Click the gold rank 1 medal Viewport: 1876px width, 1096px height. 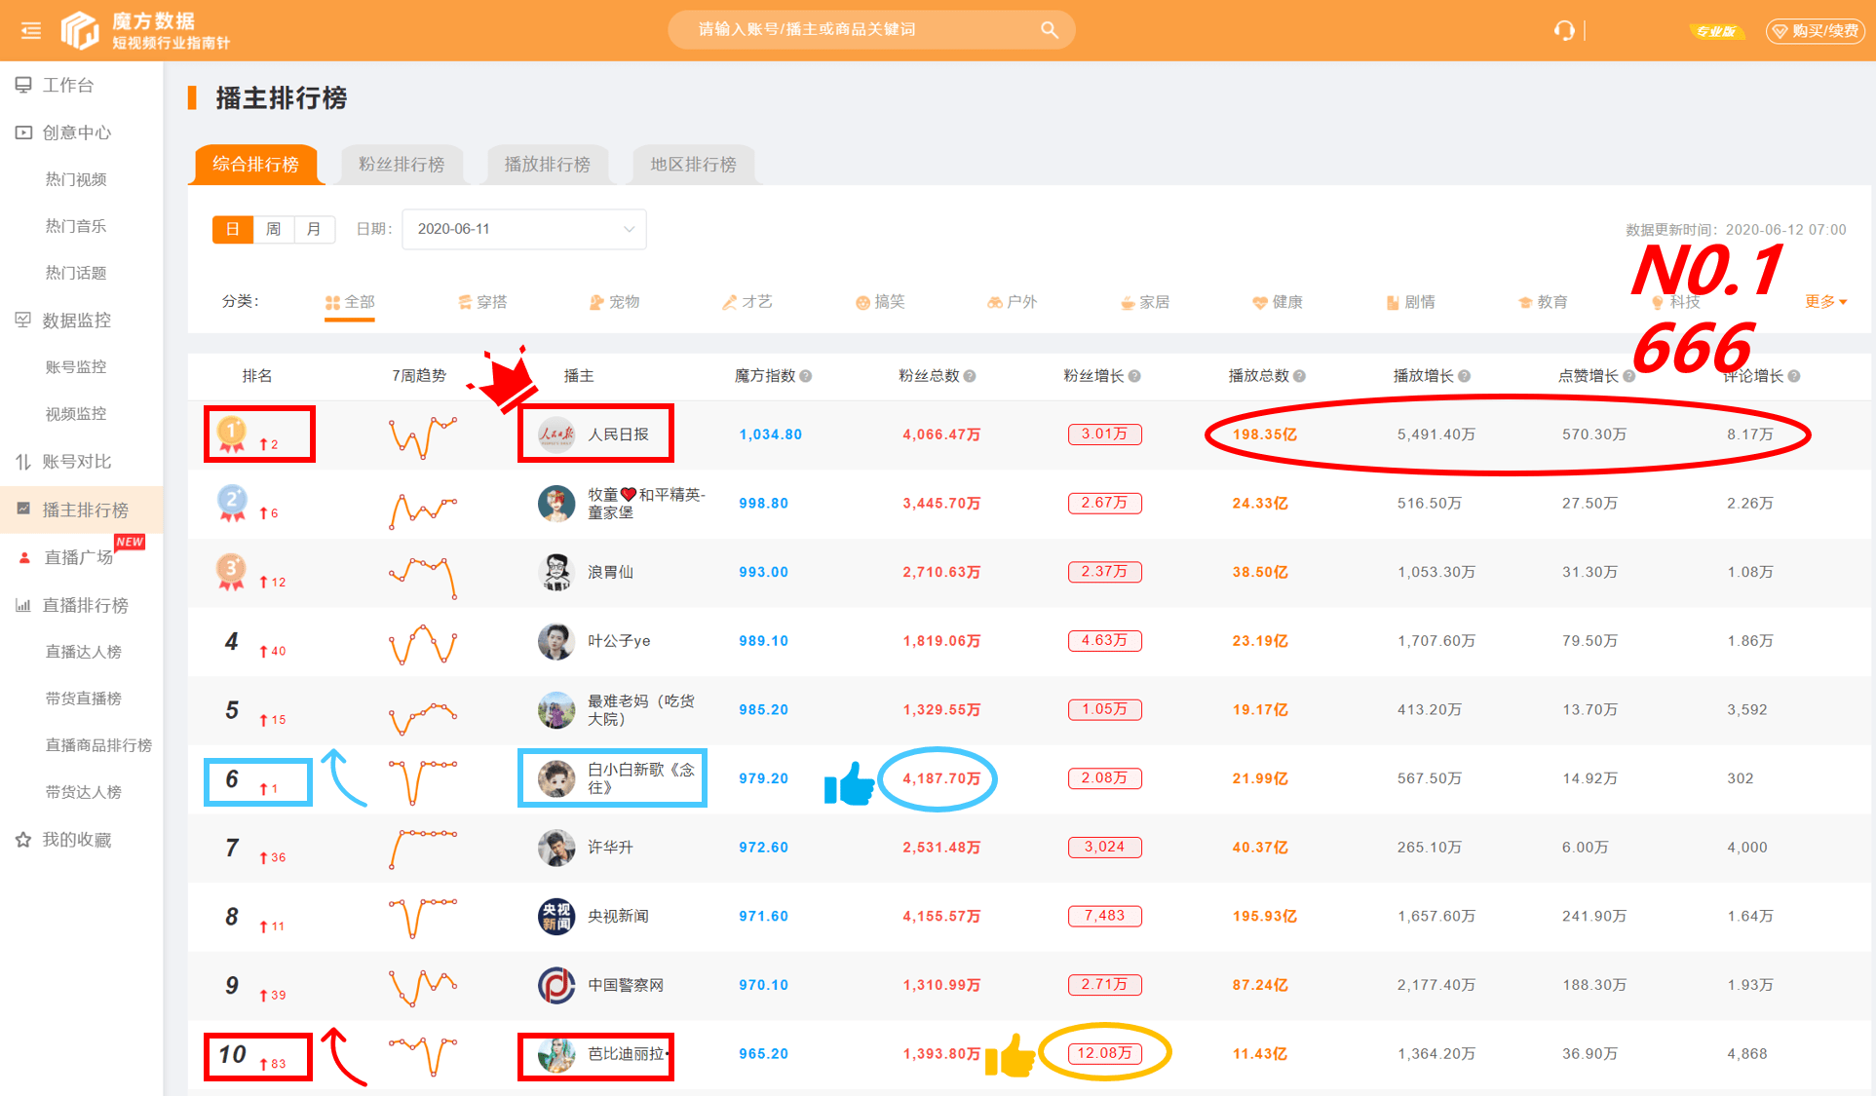[x=231, y=434]
